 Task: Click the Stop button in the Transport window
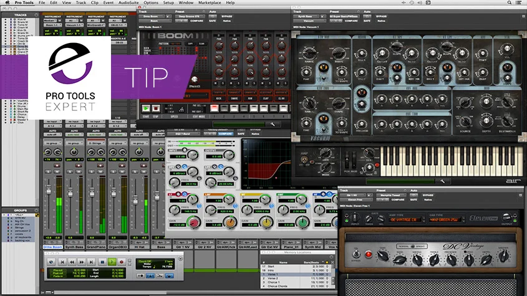tap(102, 261)
